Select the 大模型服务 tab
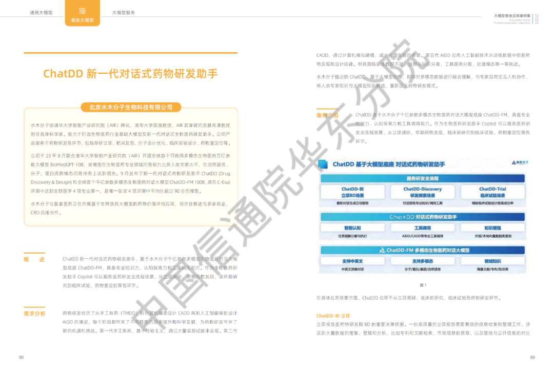554x375 pixels. [123, 13]
